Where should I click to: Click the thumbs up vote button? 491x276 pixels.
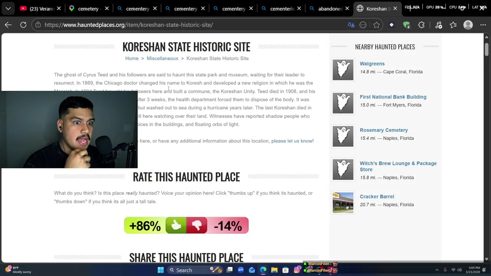(x=176, y=225)
